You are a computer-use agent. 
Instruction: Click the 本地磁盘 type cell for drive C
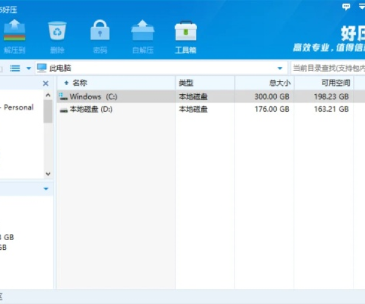click(x=193, y=97)
